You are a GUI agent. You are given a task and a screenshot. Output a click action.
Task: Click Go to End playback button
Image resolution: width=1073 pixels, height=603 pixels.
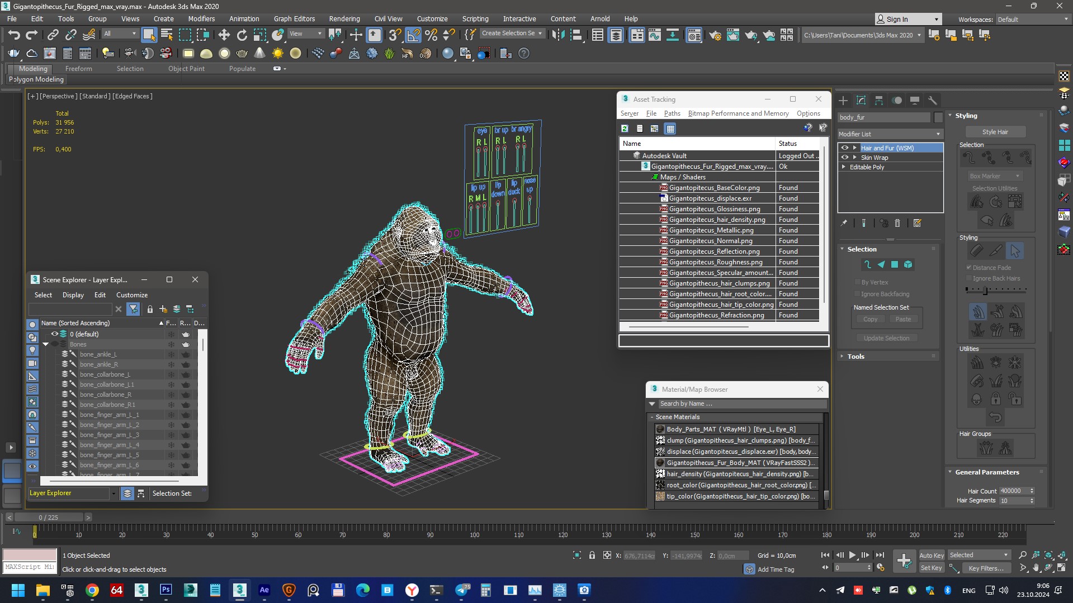coord(880,555)
